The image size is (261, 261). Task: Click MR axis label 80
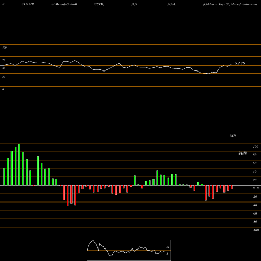(255, 155)
